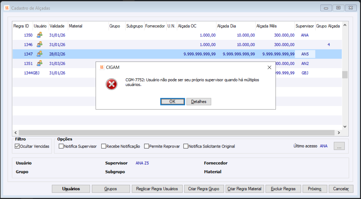Screen dimensions: 361x199
Task: Check the Permite Reprovar box
Action: pos(146,146)
